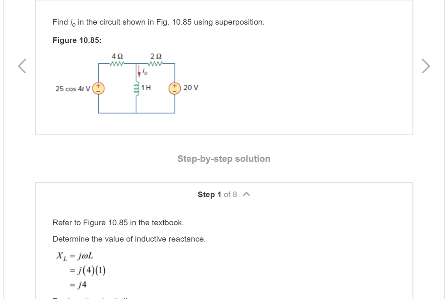Click the problem statement about superposition

point(158,22)
